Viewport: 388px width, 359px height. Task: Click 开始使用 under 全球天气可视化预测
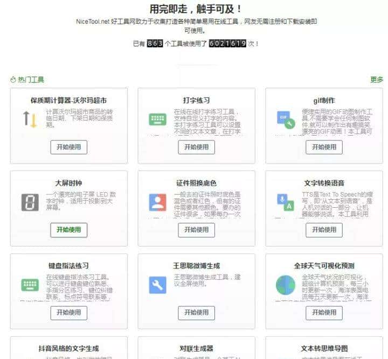[324, 313]
